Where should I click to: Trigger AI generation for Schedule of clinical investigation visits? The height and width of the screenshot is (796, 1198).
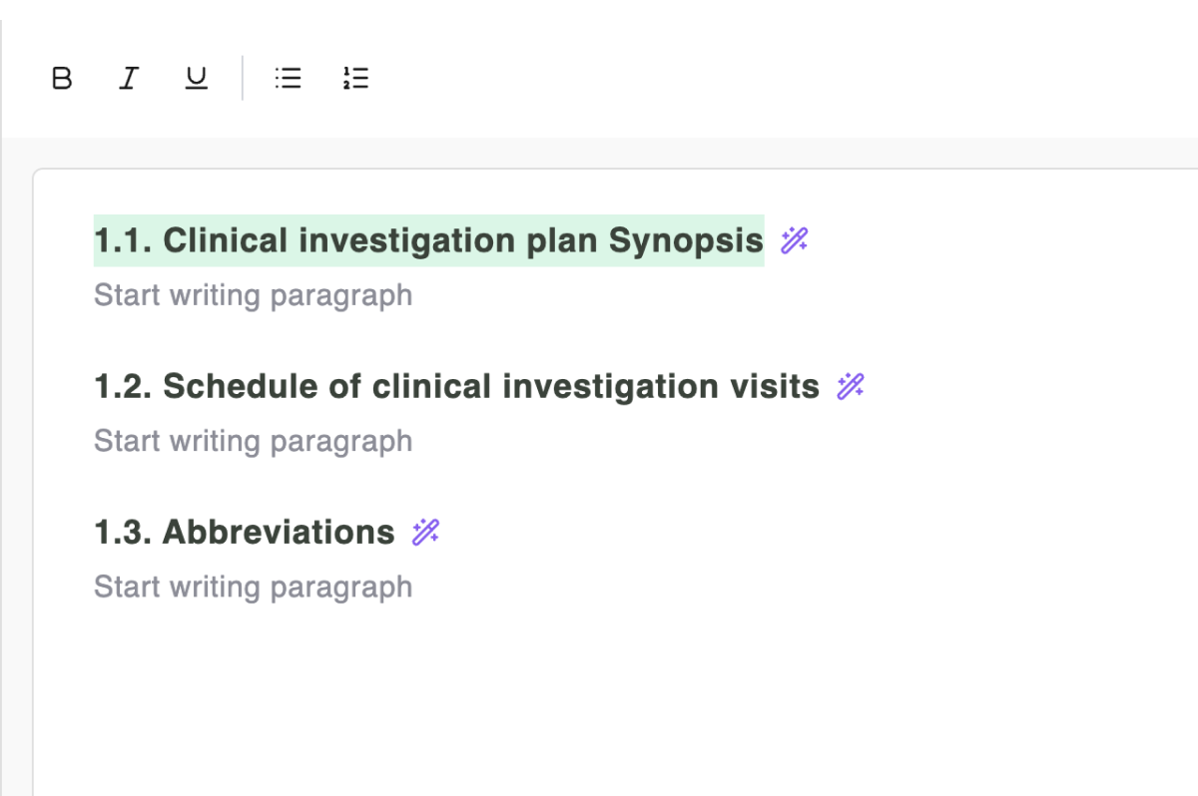point(850,386)
